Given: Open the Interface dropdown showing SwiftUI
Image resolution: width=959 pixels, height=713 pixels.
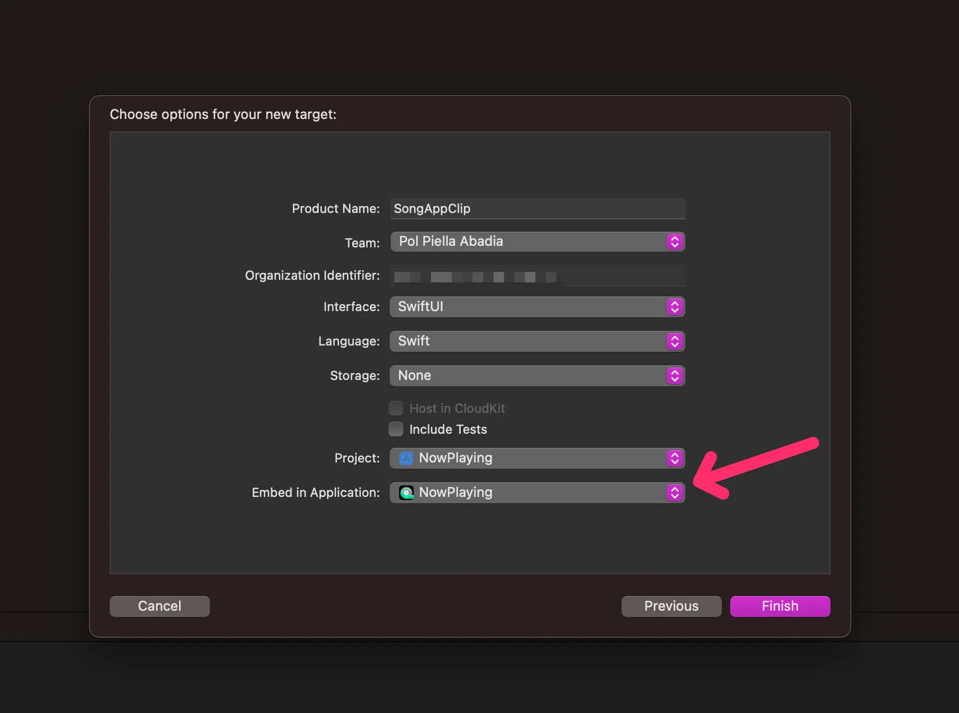Looking at the screenshot, I should coord(537,307).
